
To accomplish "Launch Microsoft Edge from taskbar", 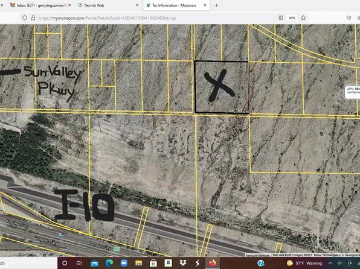I will tap(109, 263).
